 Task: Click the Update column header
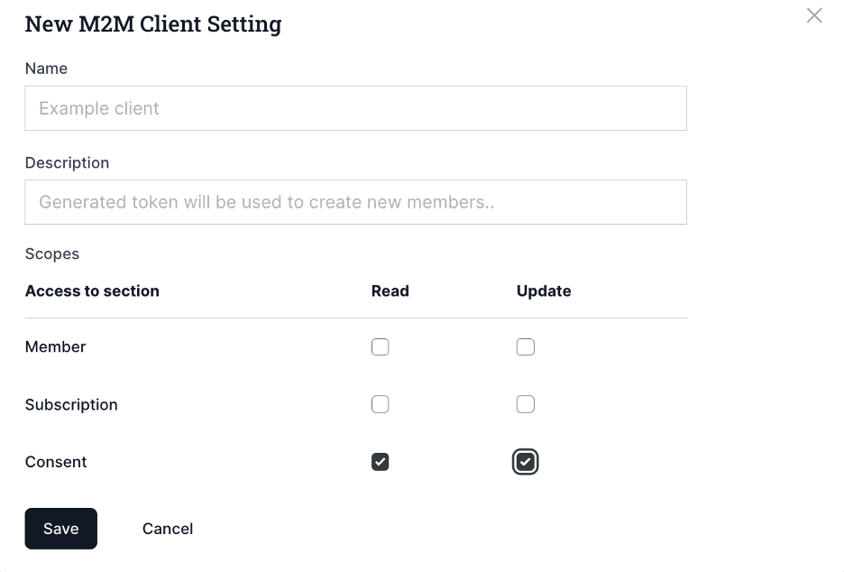pos(544,291)
